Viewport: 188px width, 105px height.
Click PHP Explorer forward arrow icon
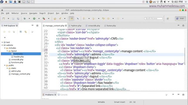9,32
